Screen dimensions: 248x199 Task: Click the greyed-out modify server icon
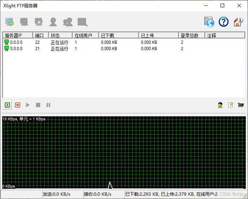(24, 22)
